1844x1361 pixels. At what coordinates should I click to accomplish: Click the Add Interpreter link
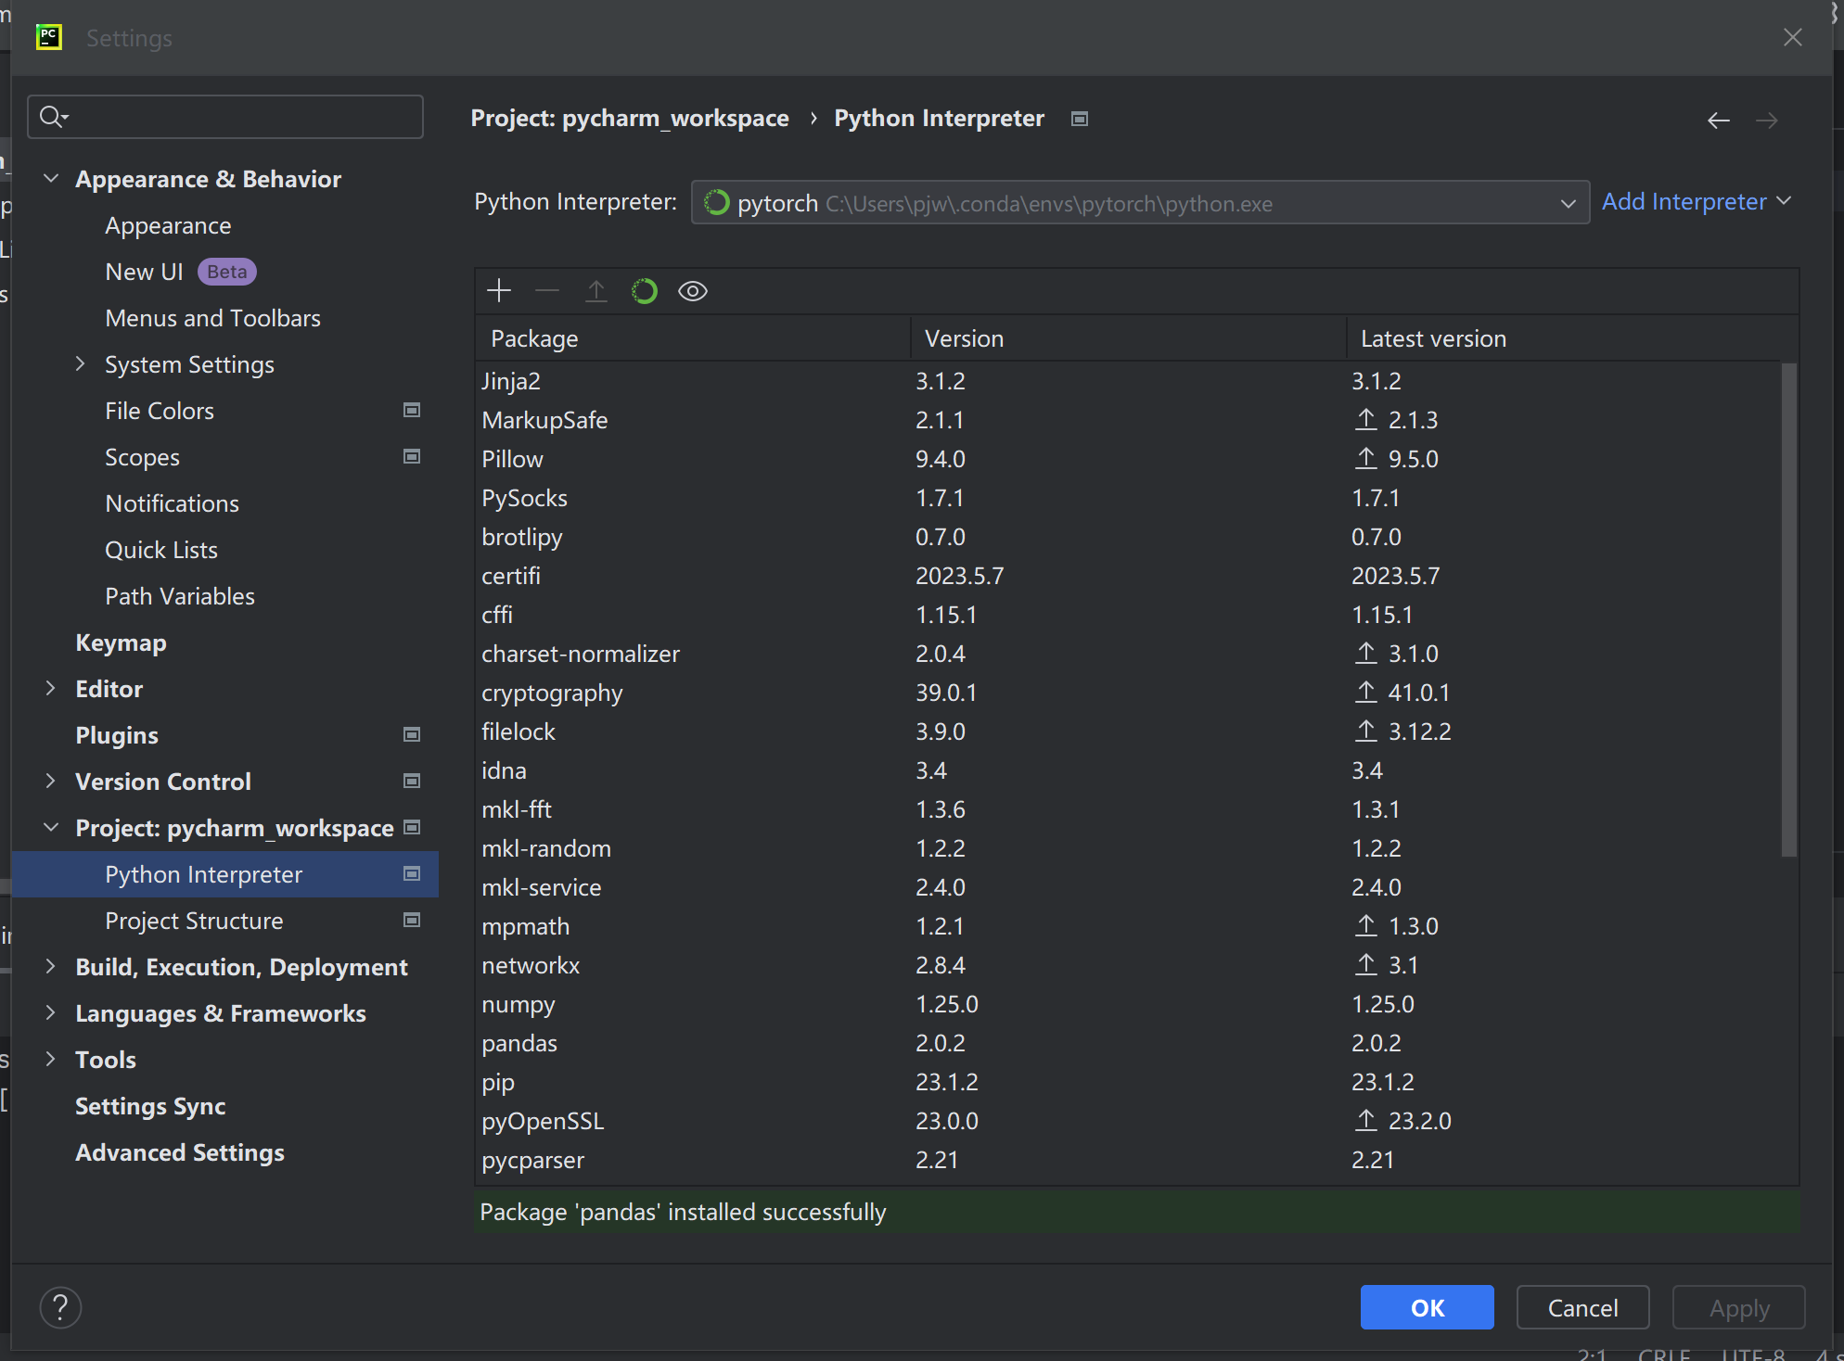click(1696, 201)
